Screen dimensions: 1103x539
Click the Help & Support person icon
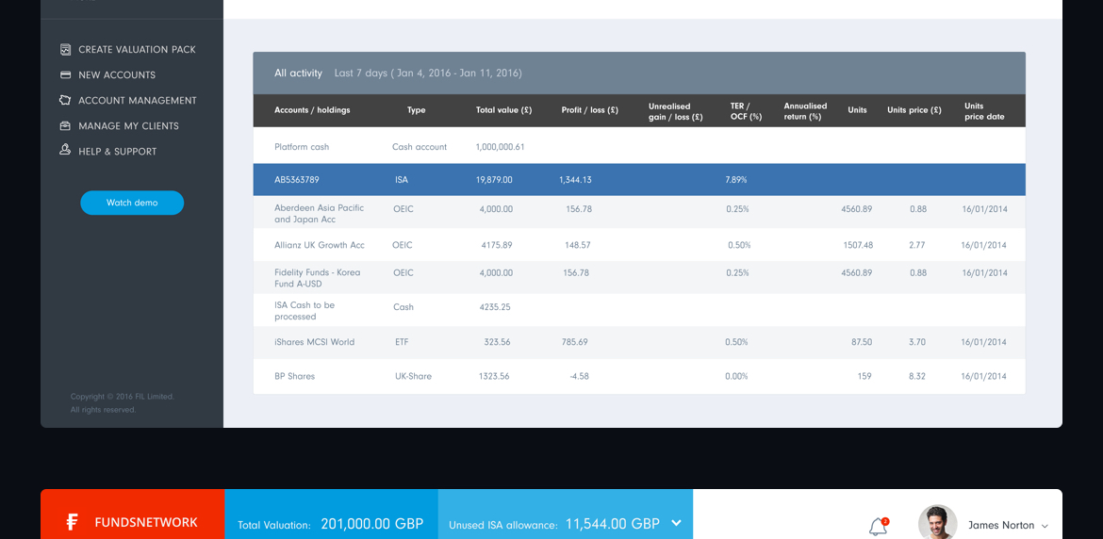point(65,150)
